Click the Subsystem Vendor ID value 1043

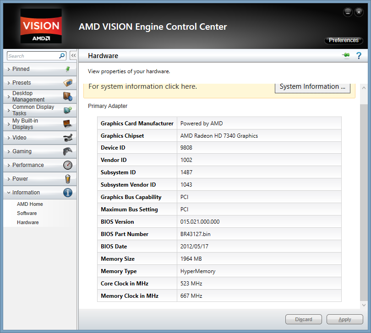point(186,185)
